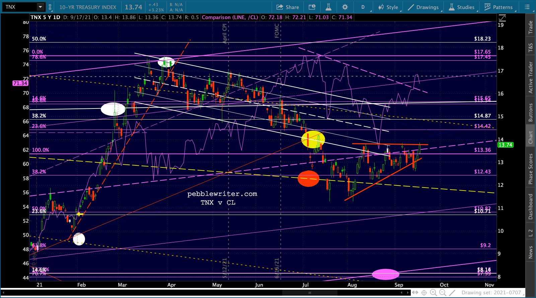Click the 100.0% Fibonacci label
The width and height of the screenshot is (536, 298).
coord(41,150)
